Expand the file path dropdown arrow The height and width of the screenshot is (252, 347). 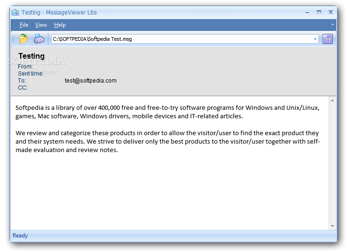tap(315, 39)
